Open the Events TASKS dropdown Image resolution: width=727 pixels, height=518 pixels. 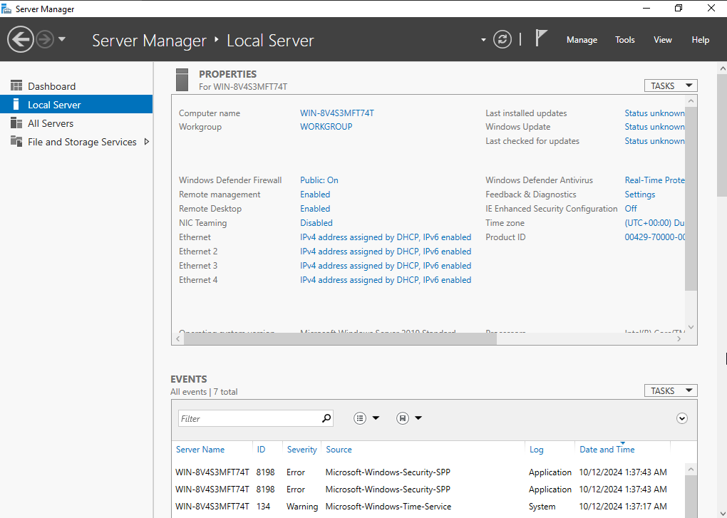point(670,390)
